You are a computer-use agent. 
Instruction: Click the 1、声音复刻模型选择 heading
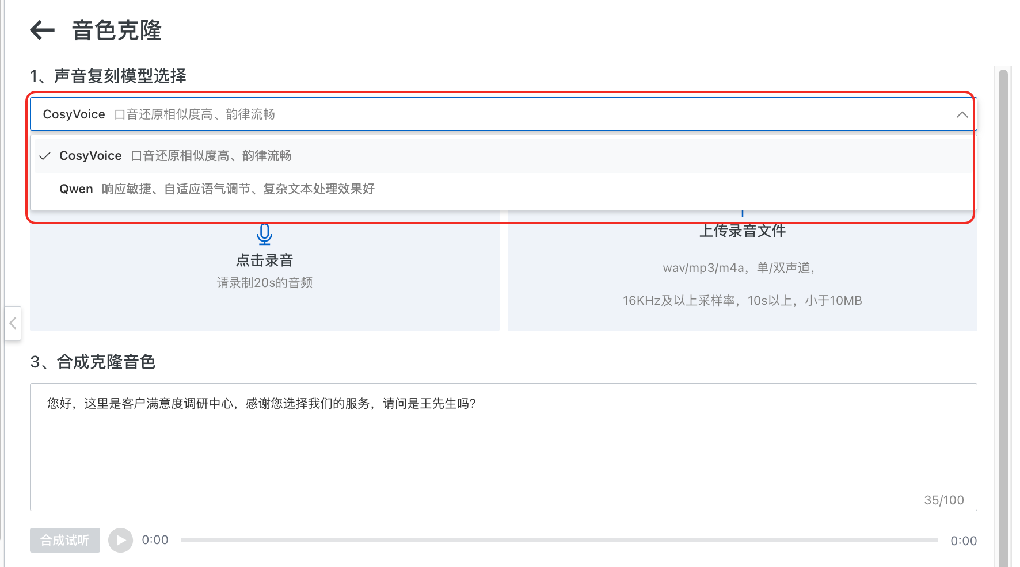tap(108, 76)
